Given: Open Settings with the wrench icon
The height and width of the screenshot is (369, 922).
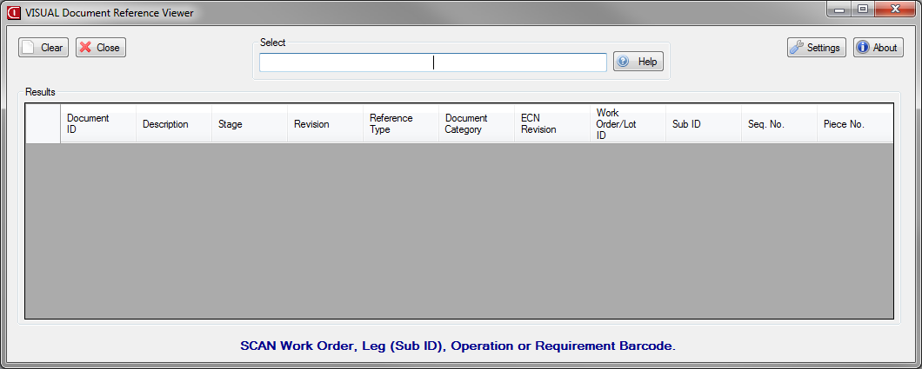Looking at the screenshot, I should (816, 48).
